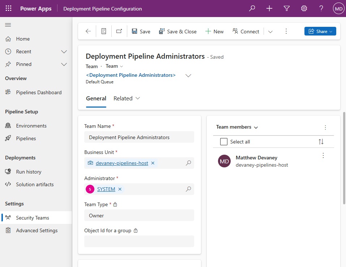Click the Team Type Owner field
Screen dimensions: 346x267
[x=139, y=216]
